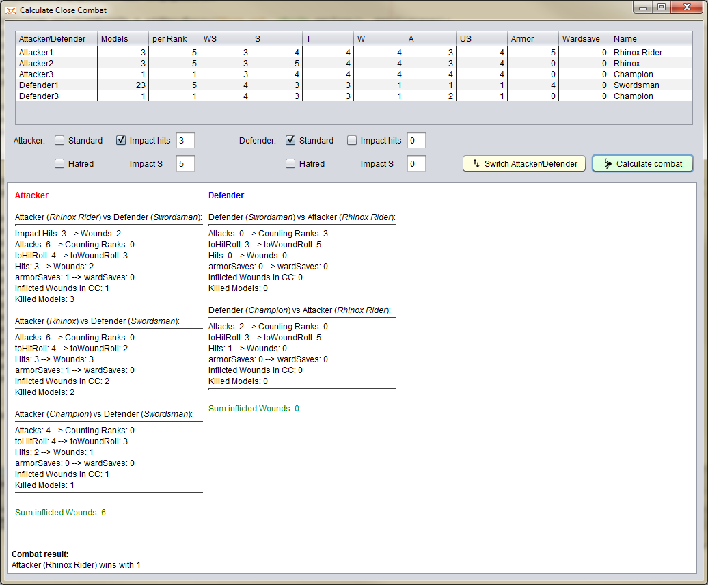708x585 pixels.
Task: Click the app icon in title bar
Action: pyautogui.click(x=10, y=10)
